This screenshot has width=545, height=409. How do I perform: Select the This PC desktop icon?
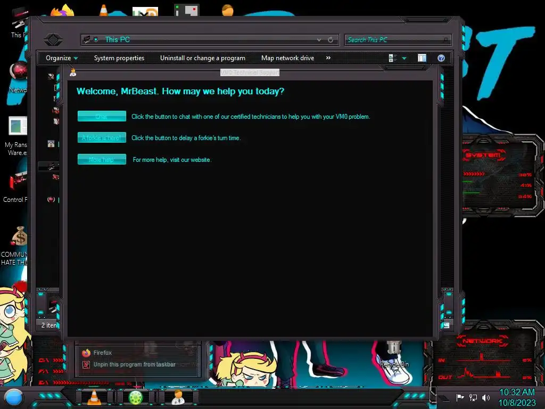tap(20, 22)
